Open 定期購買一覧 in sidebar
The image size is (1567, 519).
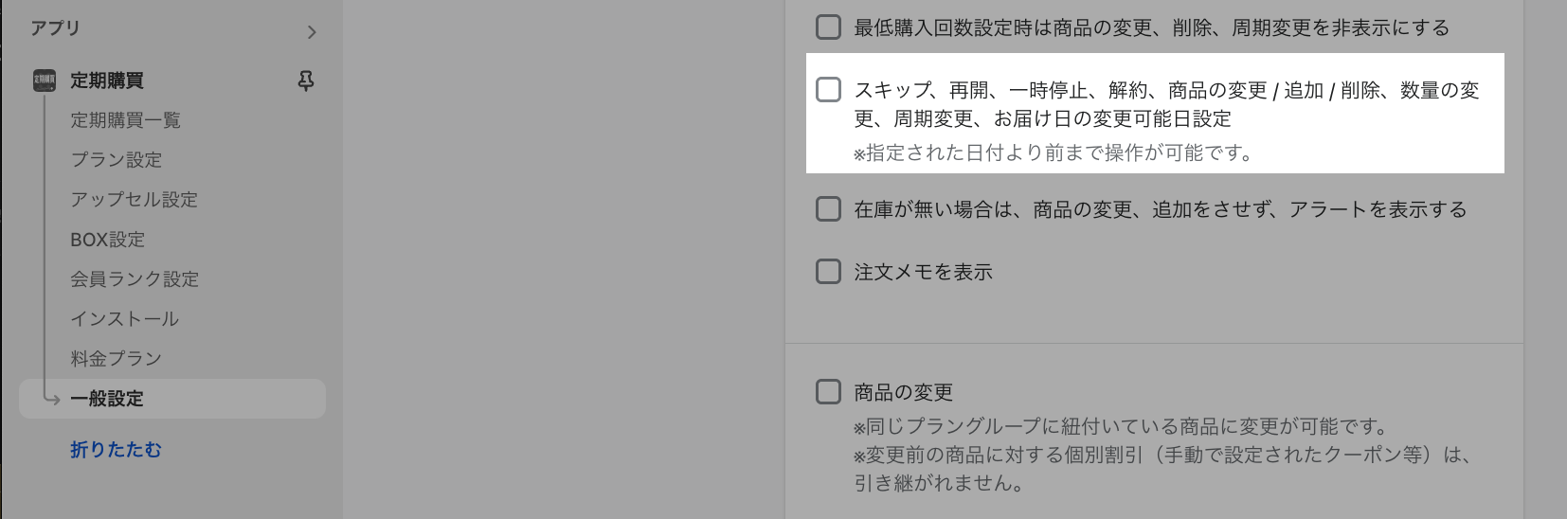[125, 120]
